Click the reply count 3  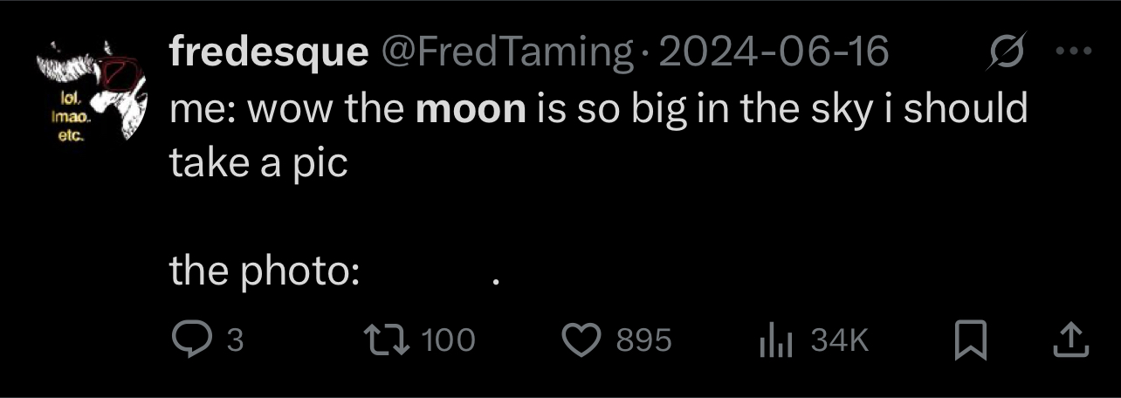pyautogui.click(x=234, y=340)
